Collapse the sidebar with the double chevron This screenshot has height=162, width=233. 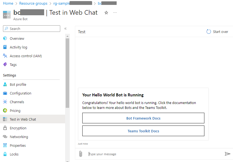pyautogui.click(x=65, y=28)
